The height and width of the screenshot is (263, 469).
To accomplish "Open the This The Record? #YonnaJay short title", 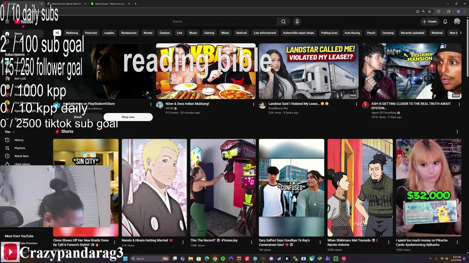I will click(214, 240).
